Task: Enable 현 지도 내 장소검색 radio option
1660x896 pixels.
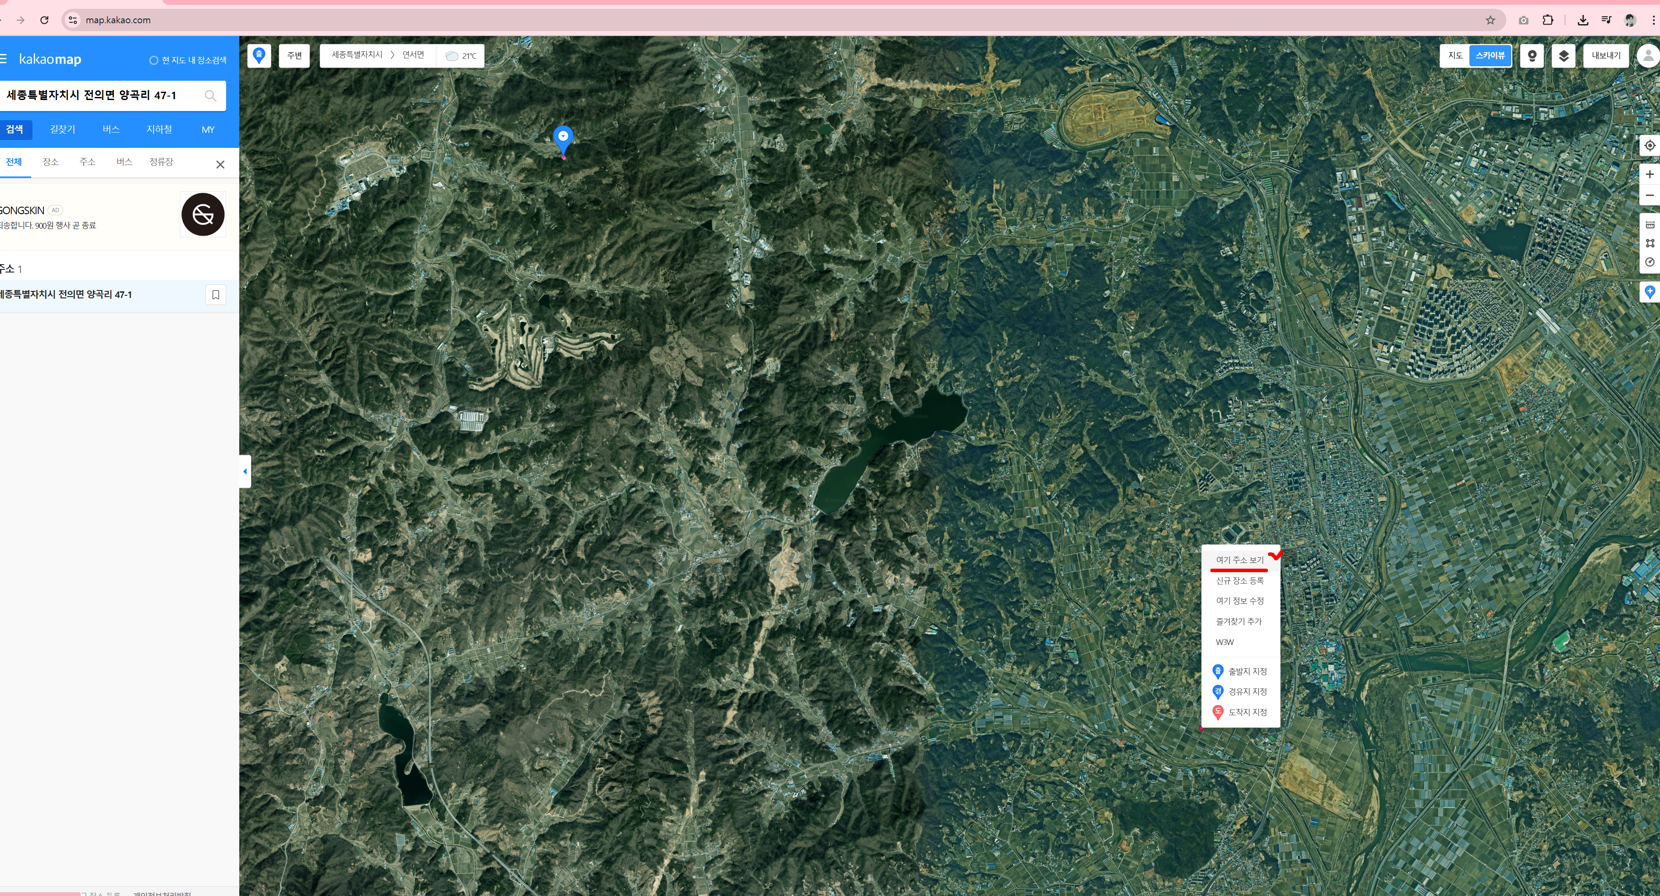Action: tap(153, 61)
